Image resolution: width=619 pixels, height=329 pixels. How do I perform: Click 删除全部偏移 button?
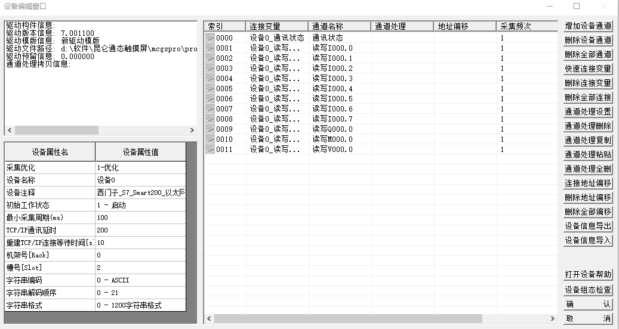click(x=588, y=212)
